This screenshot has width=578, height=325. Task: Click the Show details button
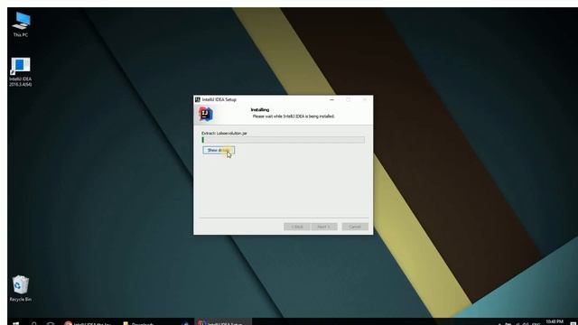tap(219, 151)
